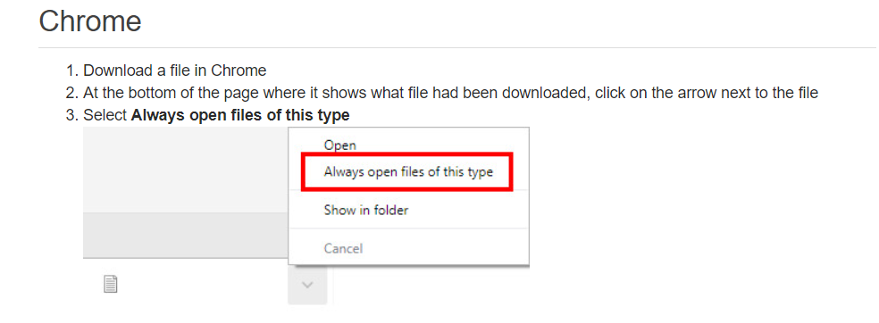Click the darker gray download shelf bar
879x323 pixels.
click(186, 236)
